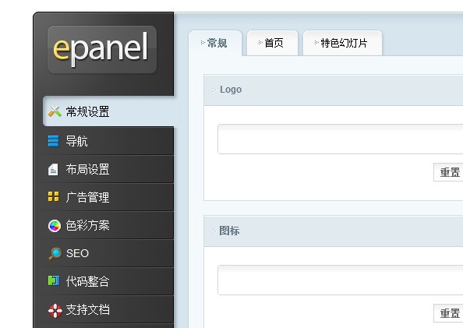Open the 广告管理 sidebar item
Screen dimensions: 463x328
pyautogui.click(x=108, y=197)
